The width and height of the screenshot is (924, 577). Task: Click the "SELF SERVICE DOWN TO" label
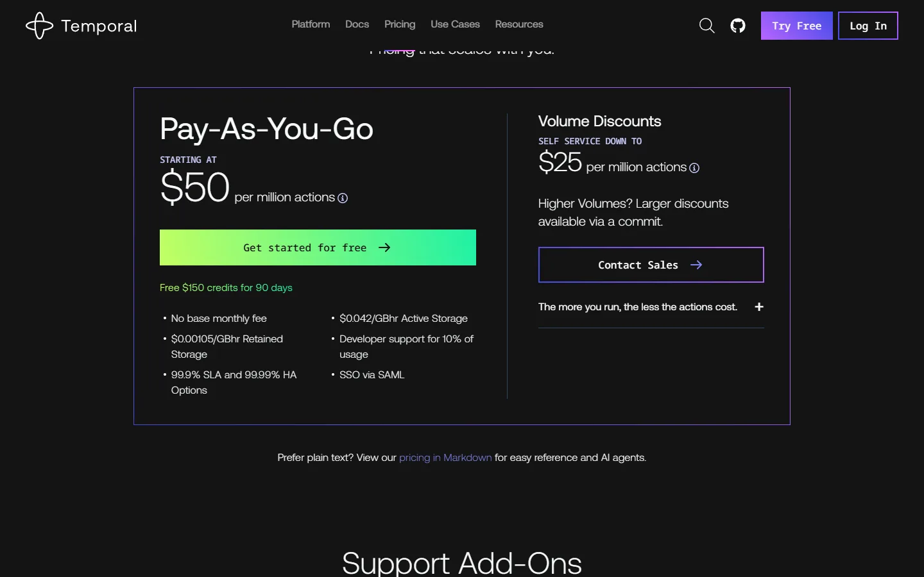click(x=590, y=141)
